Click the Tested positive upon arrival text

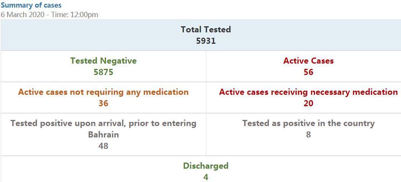103,123
